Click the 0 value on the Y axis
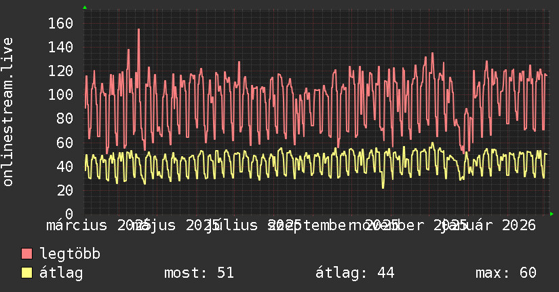The height and width of the screenshot is (292, 559). coord(69,214)
